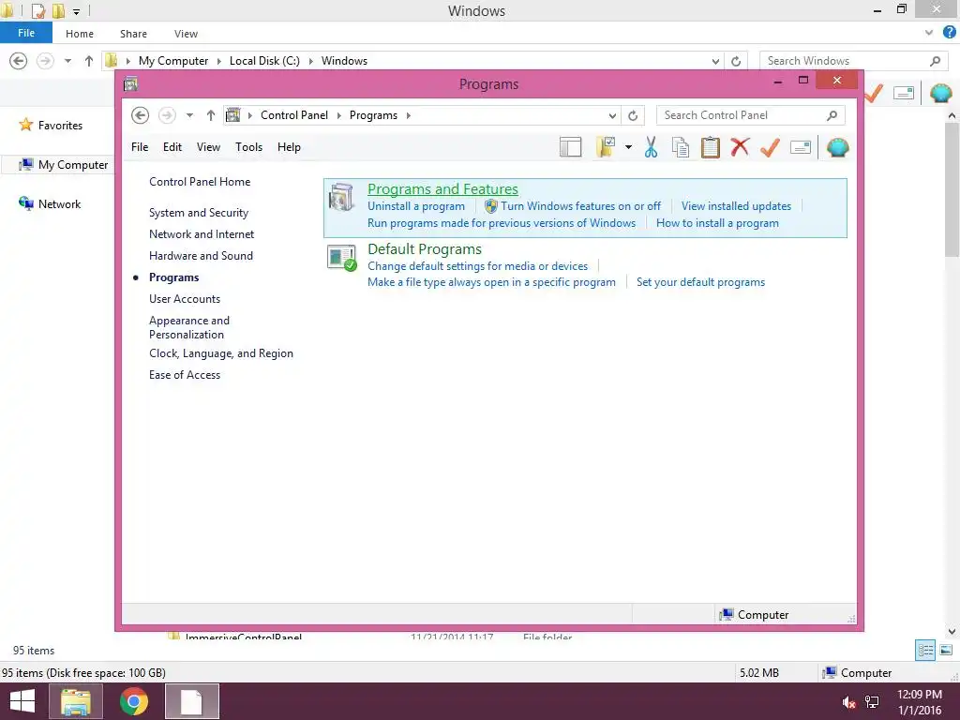Expand the Programs address bar history dropdown
The image size is (960, 720).
click(612, 115)
